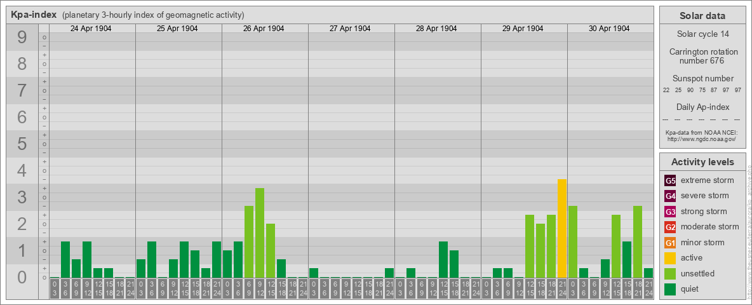
Task: Click the yellow active bar on 29 Apr
Action: [x=562, y=229]
